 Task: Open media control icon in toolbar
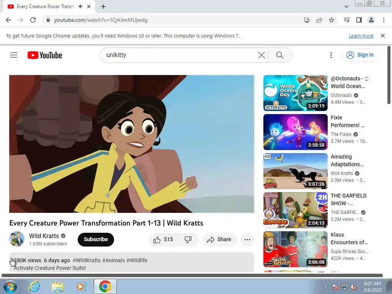[346, 20]
